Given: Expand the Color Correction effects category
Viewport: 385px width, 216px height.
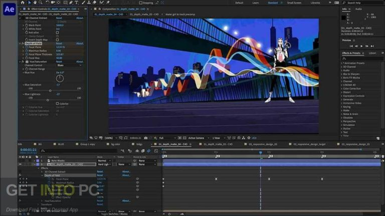Looking at the screenshot, I should pos(341,88).
